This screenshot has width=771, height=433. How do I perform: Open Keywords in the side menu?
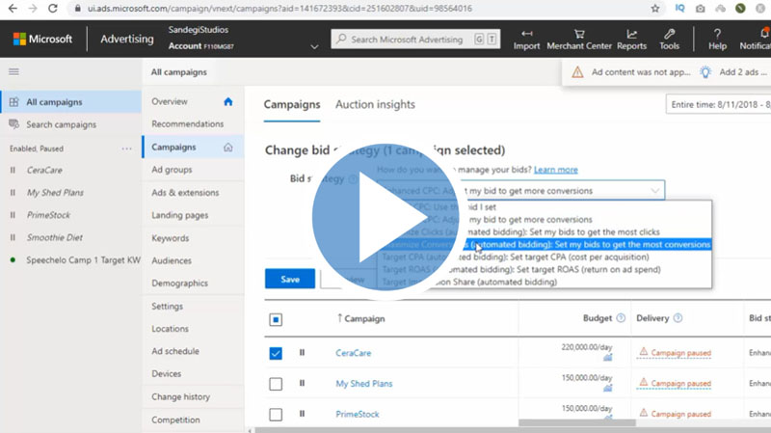(171, 238)
